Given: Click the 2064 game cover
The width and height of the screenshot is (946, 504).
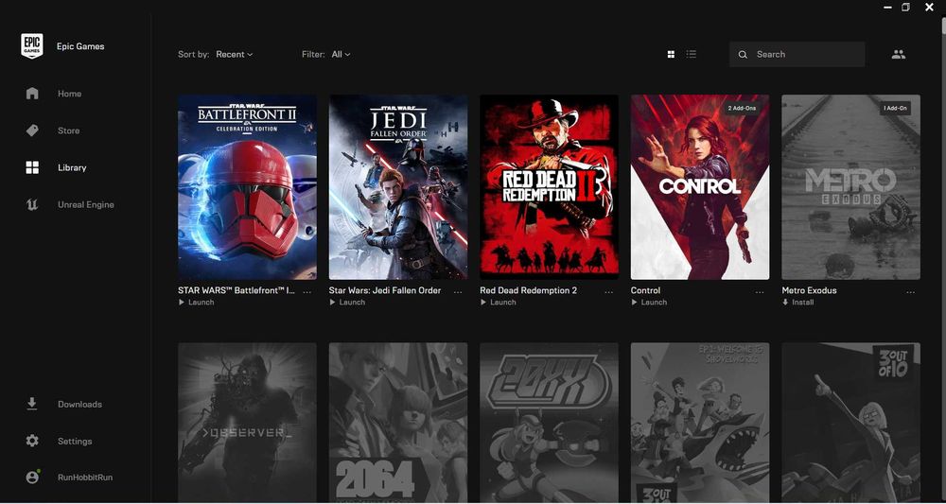Looking at the screenshot, I should [398, 423].
